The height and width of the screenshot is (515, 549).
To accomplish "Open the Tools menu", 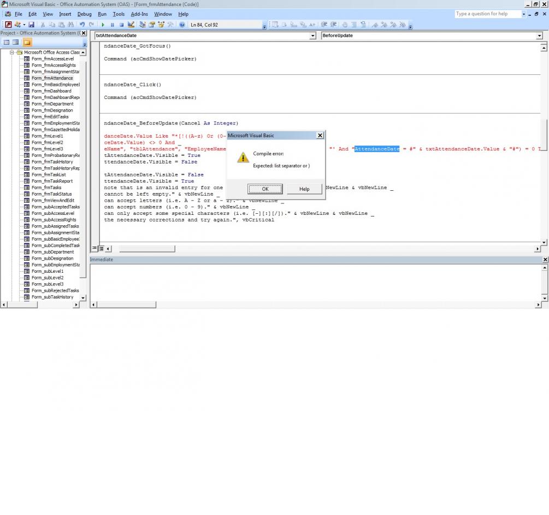I will (119, 14).
